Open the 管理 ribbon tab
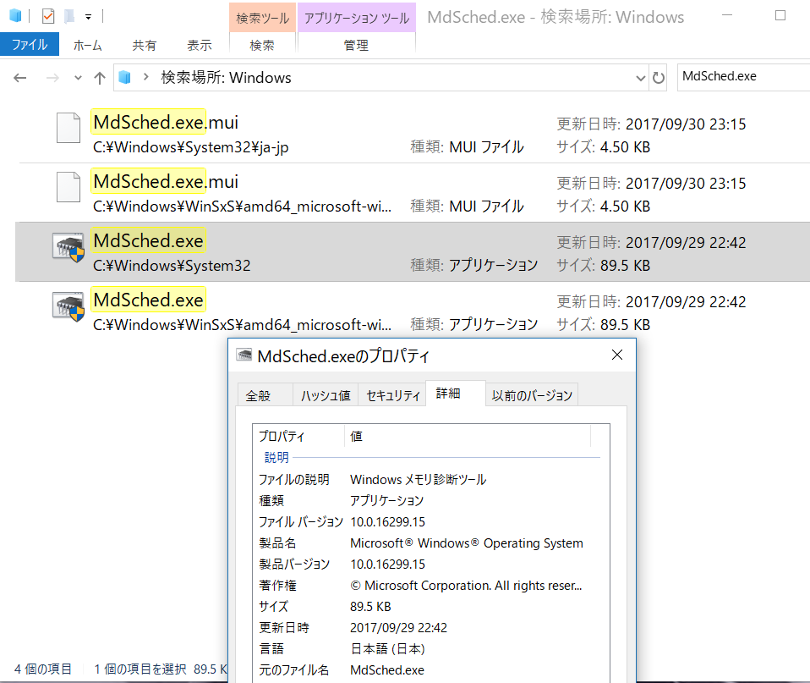 pos(356,46)
